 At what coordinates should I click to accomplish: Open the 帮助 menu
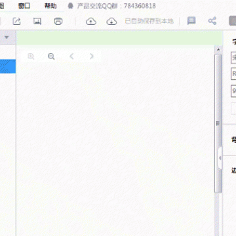[x=50, y=6]
